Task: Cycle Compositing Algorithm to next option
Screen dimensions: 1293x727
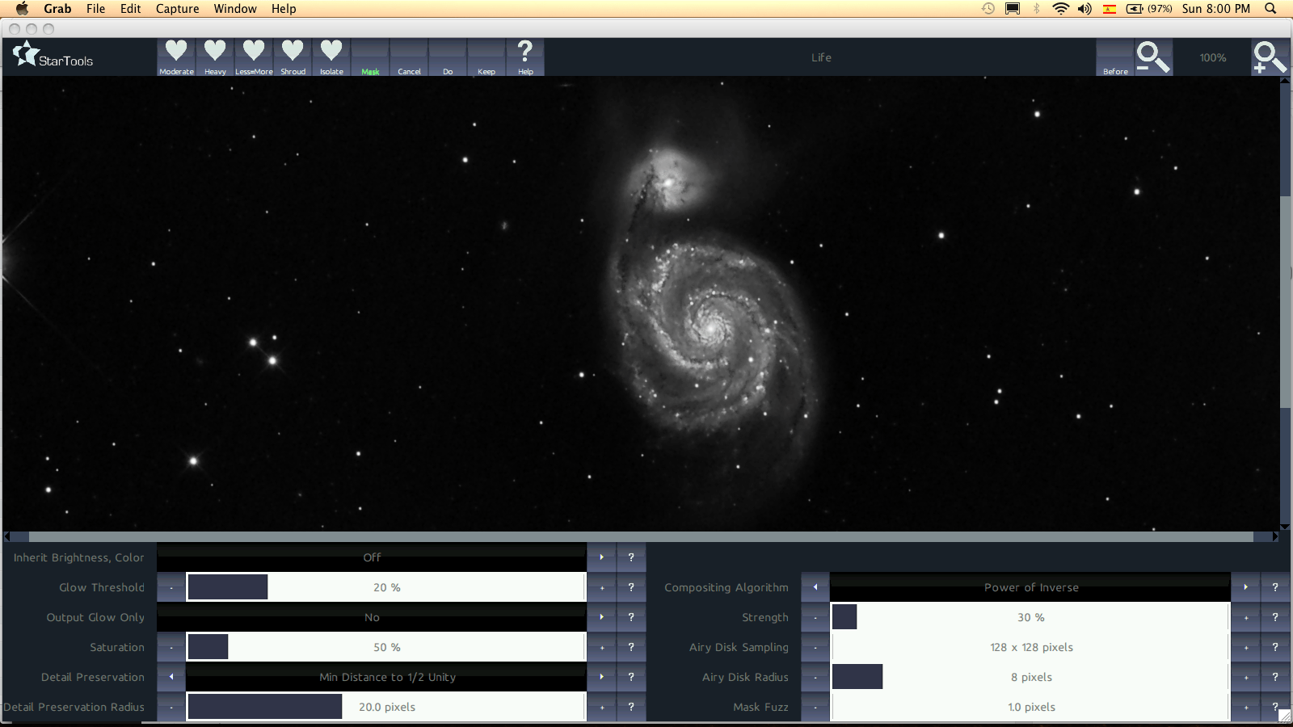Action: (x=1245, y=587)
